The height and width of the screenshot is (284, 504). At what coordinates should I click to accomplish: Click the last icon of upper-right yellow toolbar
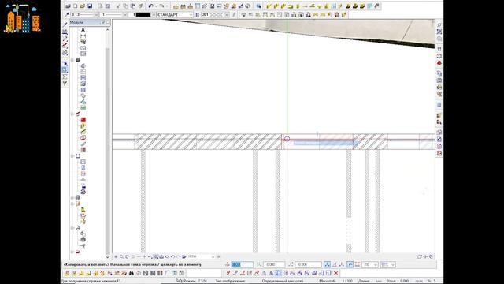(x=376, y=6)
